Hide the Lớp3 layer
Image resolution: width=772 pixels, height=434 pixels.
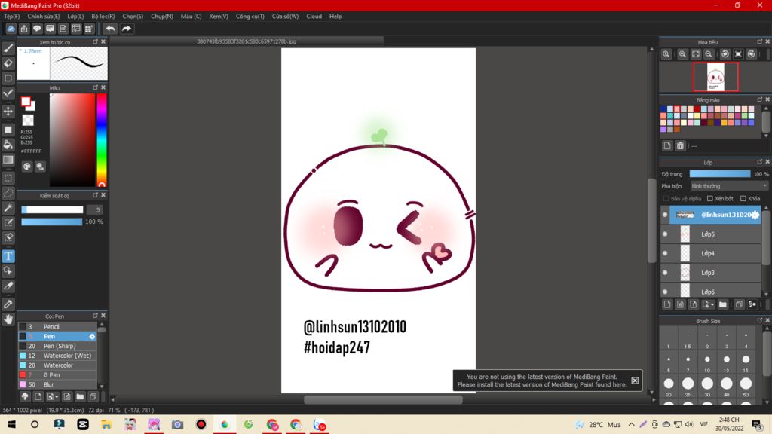click(665, 272)
